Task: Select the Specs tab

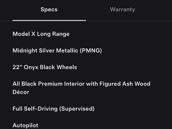Action: (x=49, y=10)
